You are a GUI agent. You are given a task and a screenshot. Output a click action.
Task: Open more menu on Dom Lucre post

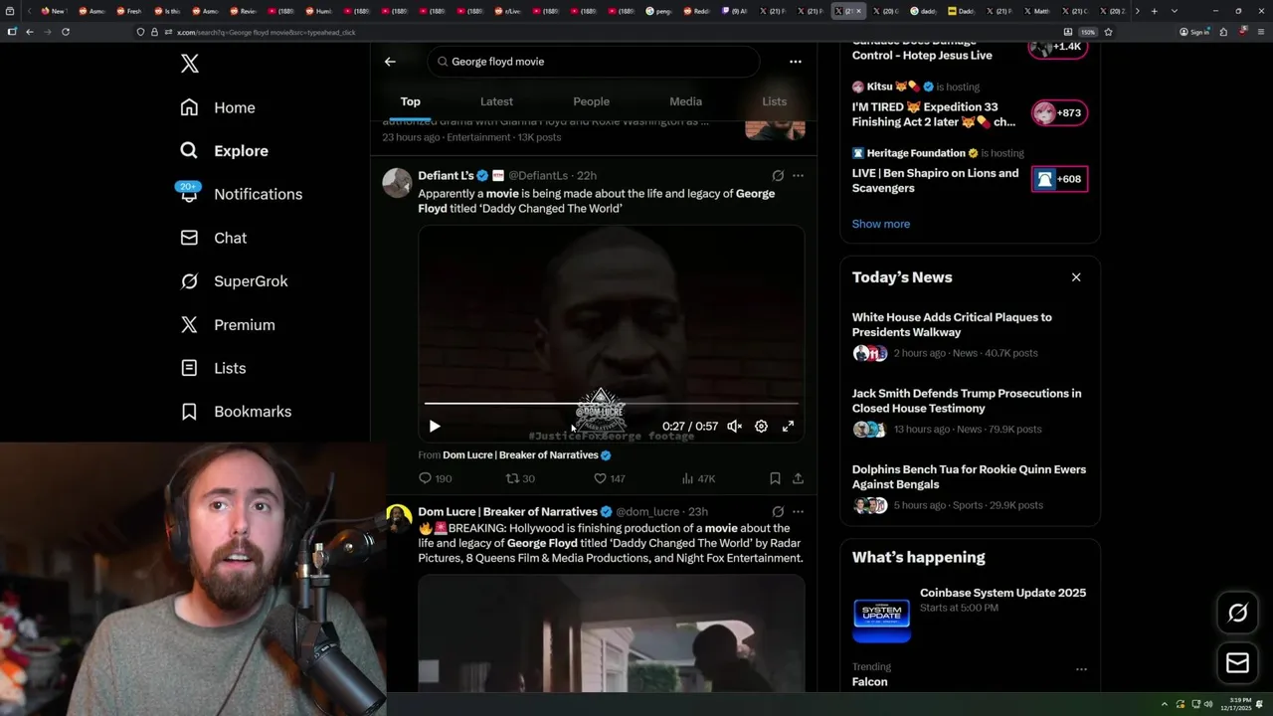click(x=798, y=512)
